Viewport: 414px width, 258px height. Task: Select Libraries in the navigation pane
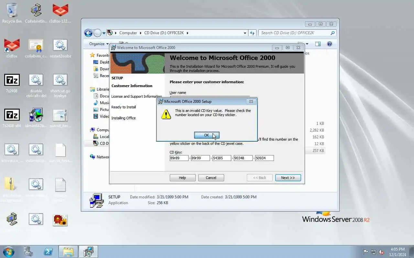pyautogui.click(x=99, y=89)
